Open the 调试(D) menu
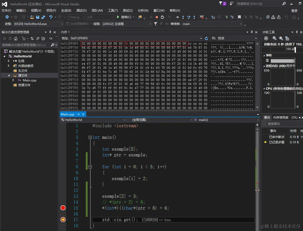The image size is (303, 231). tap(81, 10)
